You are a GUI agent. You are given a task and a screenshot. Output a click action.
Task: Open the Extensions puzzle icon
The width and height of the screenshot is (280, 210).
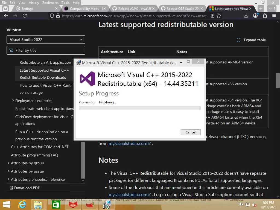coord(265,16)
